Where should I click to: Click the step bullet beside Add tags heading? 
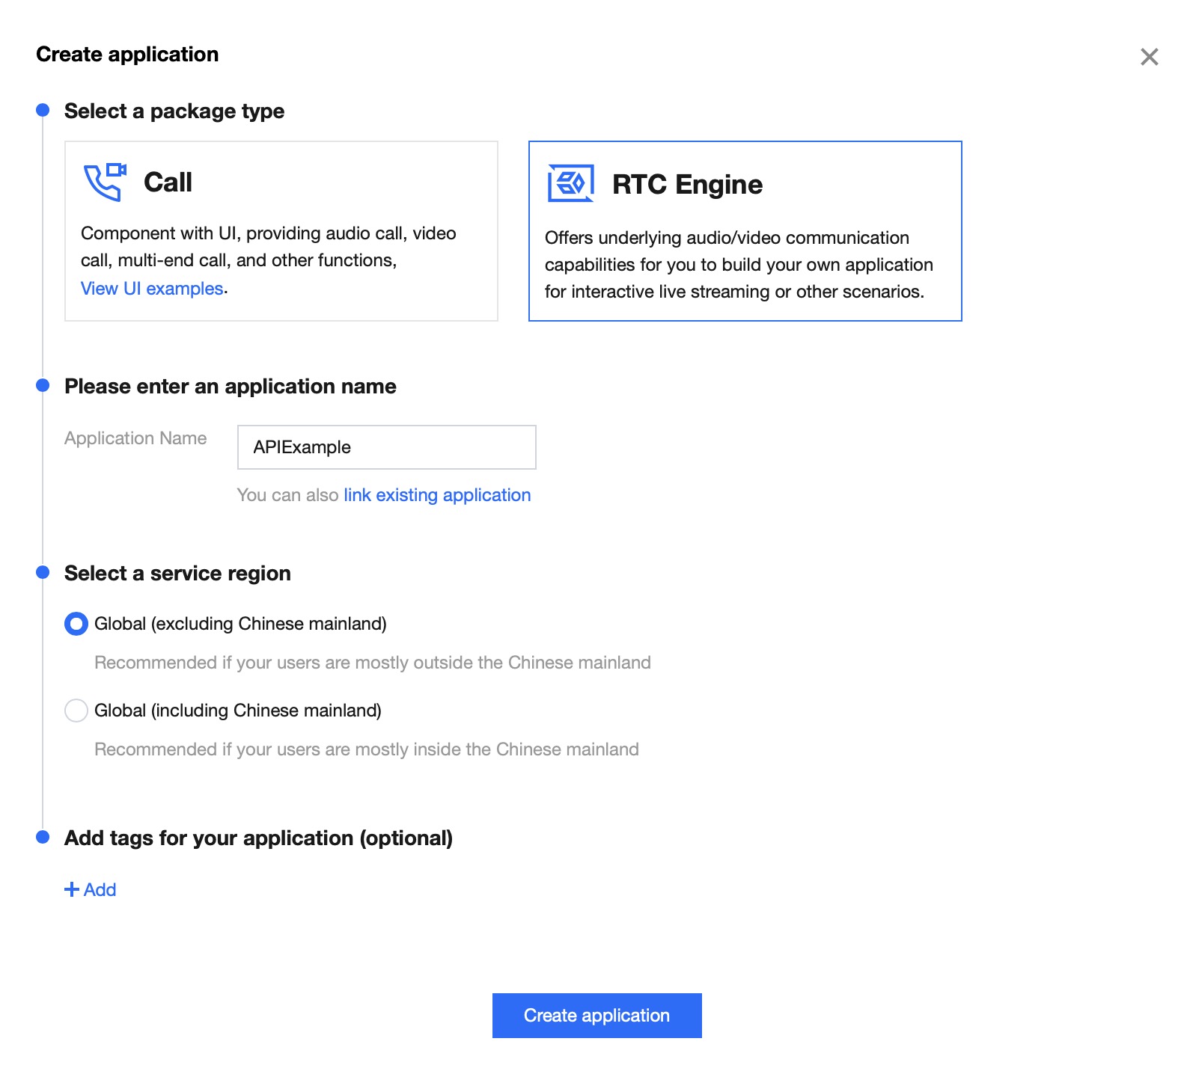click(43, 837)
